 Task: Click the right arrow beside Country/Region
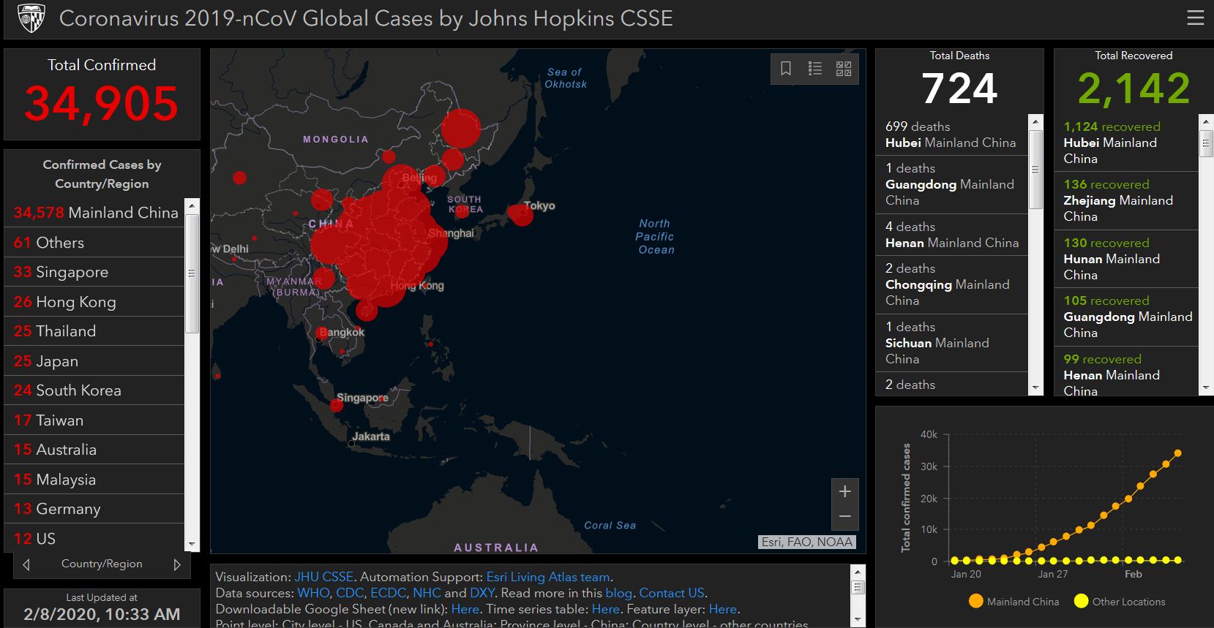177,564
